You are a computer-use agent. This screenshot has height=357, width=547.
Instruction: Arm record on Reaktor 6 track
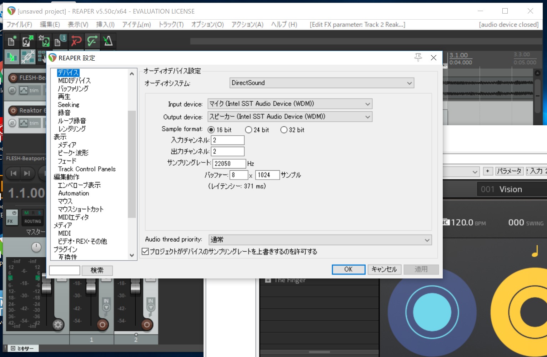(13, 110)
